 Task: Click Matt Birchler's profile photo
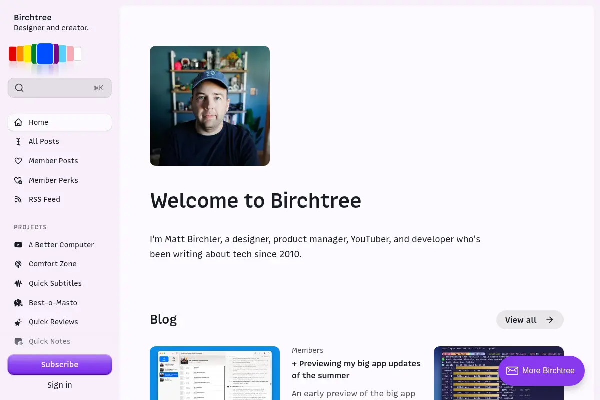(x=210, y=106)
